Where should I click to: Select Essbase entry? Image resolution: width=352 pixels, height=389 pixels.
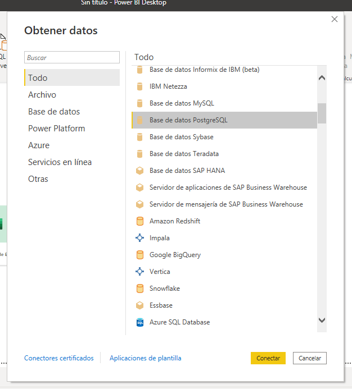tap(224, 305)
